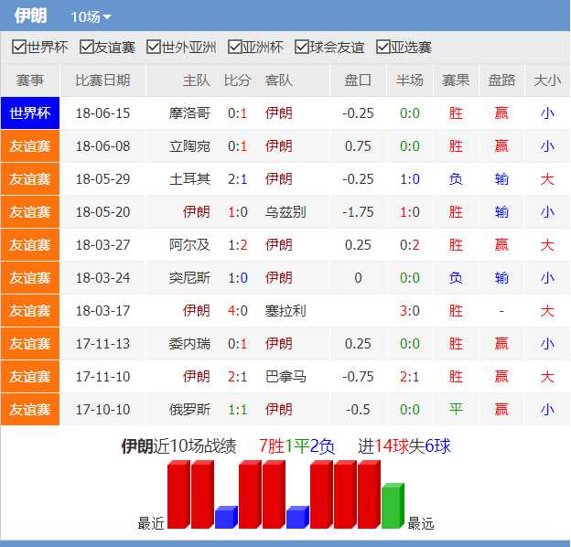Select the 乌兹别 away team link
The image size is (571, 547).
[x=285, y=212]
